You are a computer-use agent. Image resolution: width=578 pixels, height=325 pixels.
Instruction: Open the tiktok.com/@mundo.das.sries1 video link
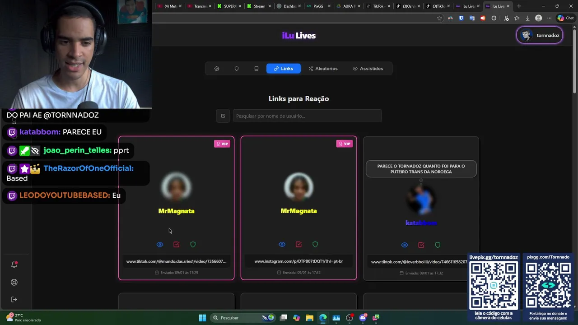(177, 261)
